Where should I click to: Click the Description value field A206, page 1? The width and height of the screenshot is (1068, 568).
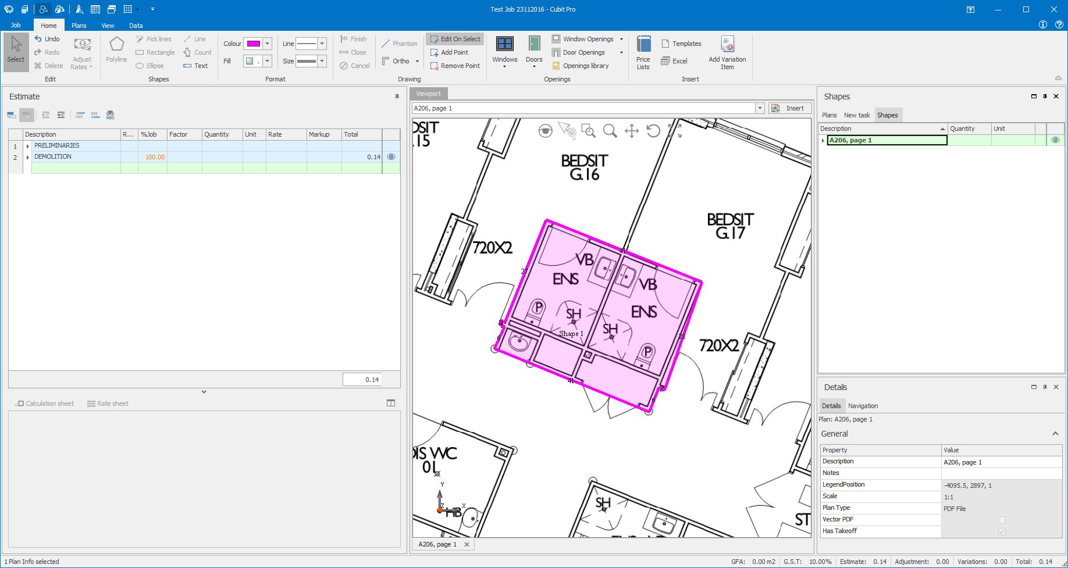tap(1001, 462)
